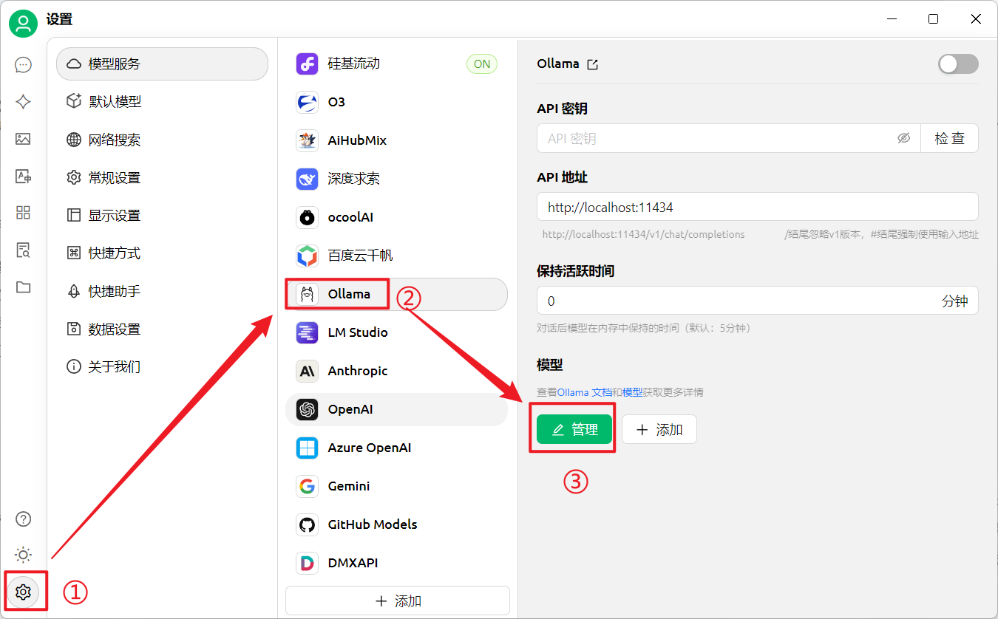Image resolution: width=998 pixels, height=619 pixels.
Task: Toggle the theme sun icon
Action: [23, 555]
